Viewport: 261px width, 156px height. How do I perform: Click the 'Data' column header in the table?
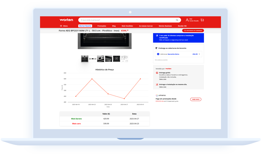(x=134, y=114)
